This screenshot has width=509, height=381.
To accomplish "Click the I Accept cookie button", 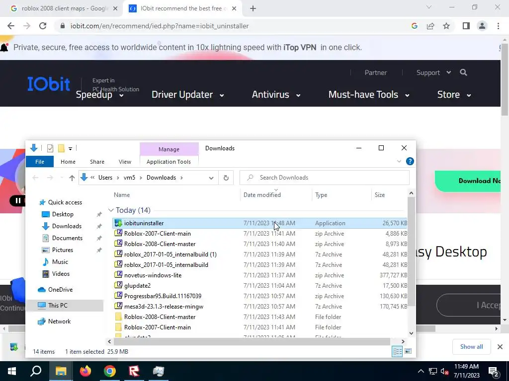I will 469,305.
